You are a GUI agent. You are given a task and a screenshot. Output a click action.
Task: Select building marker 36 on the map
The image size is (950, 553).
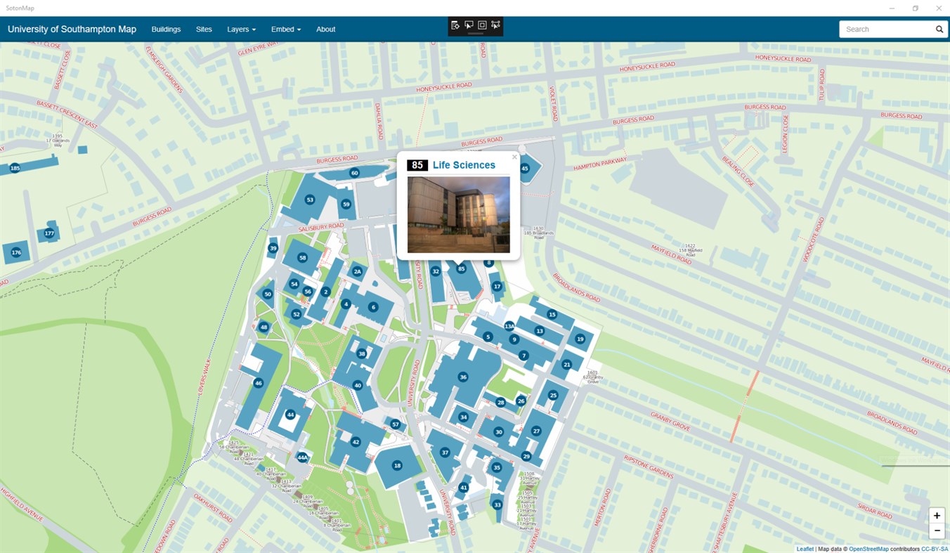pyautogui.click(x=462, y=377)
